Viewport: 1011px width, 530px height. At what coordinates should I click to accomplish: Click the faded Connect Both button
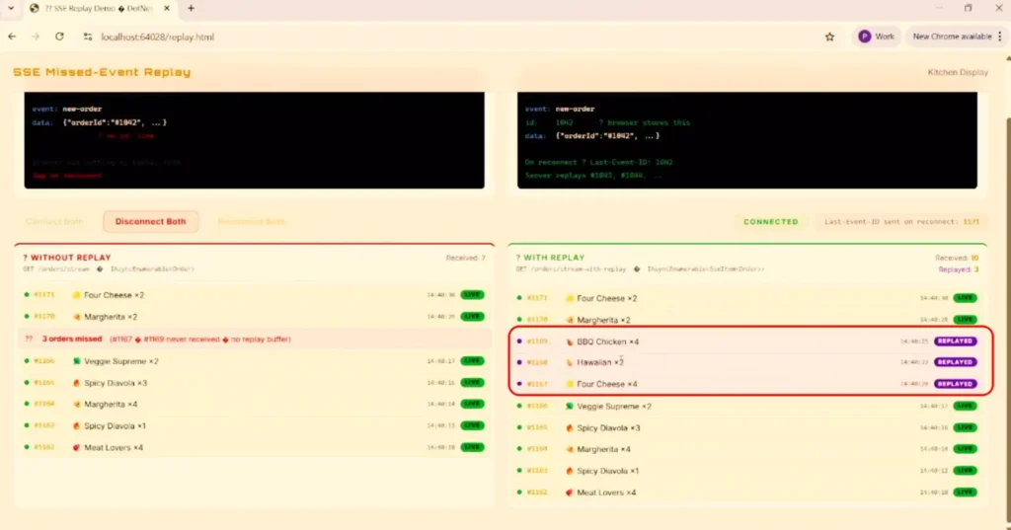tap(56, 222)
